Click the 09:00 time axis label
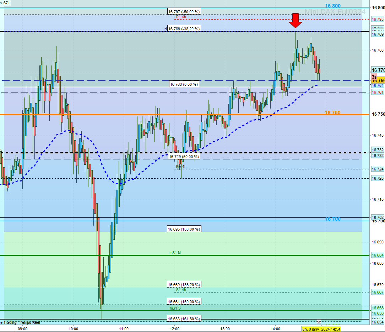 pos(23,329)
